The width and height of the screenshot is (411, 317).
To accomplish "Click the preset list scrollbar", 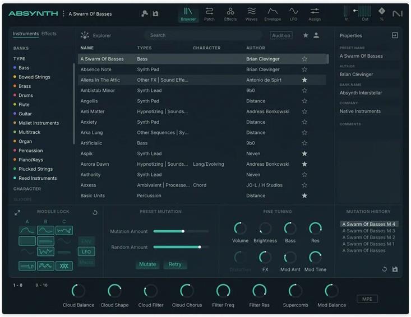I will click(x=327, y=59).
